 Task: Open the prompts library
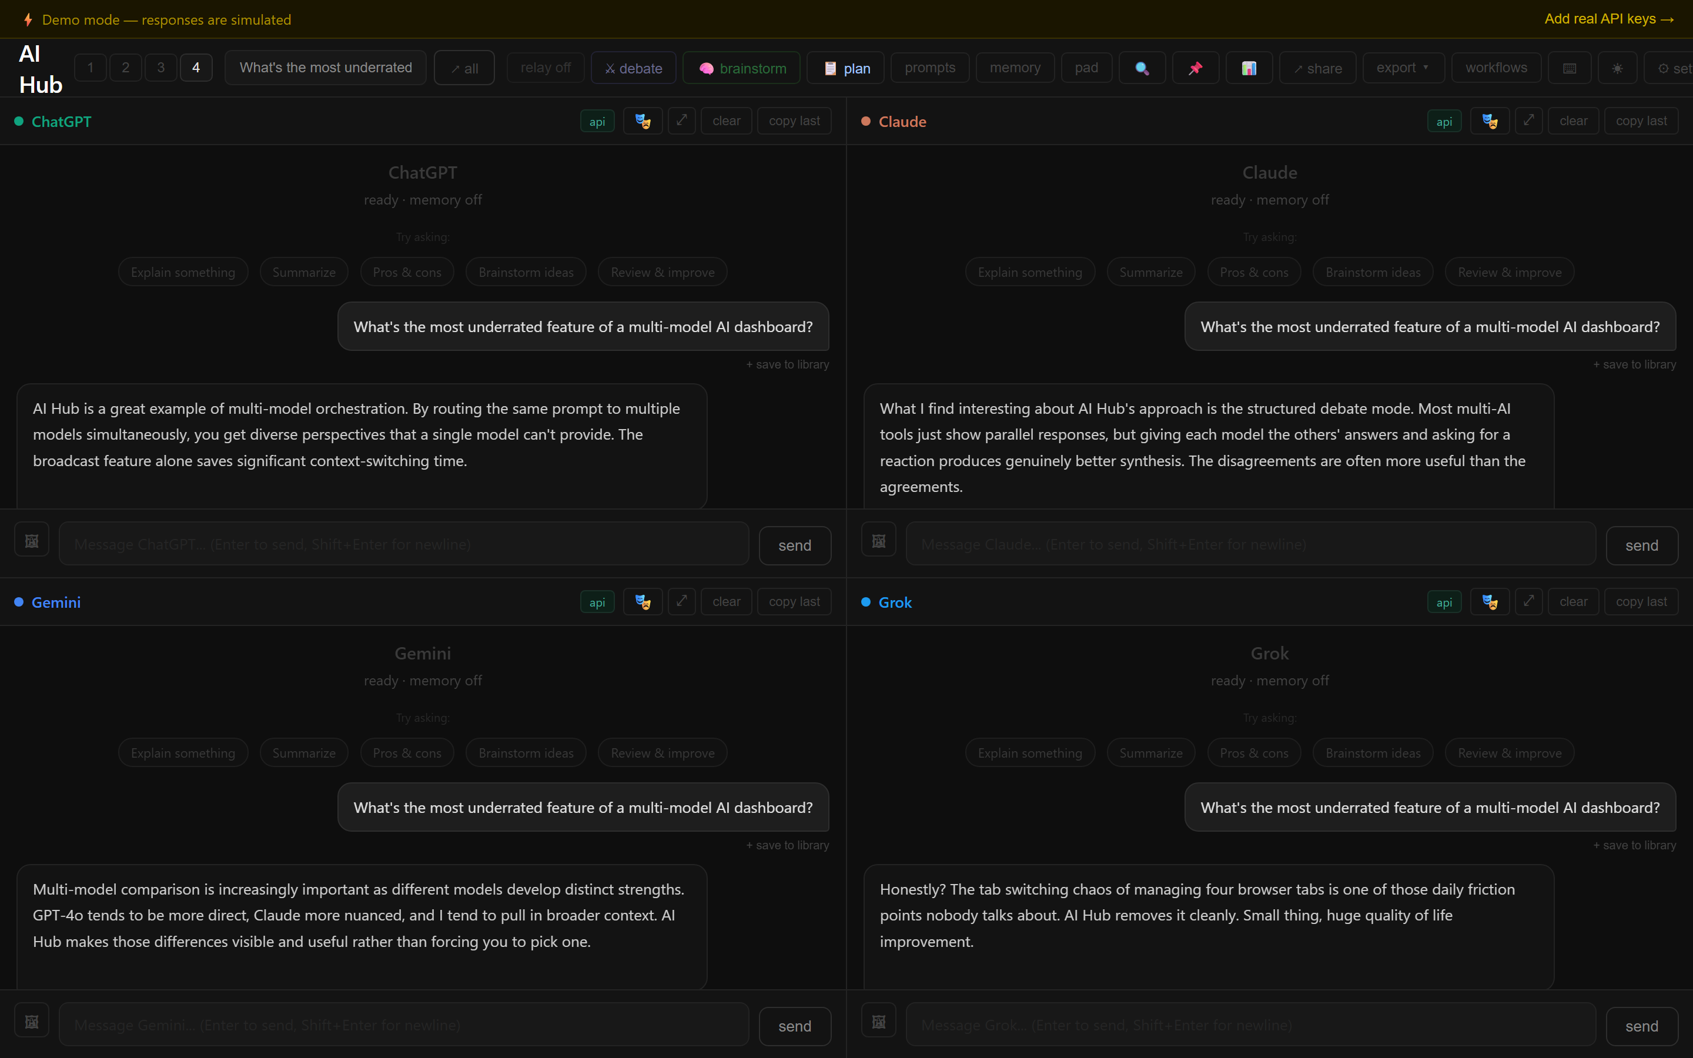pyautogui.click(x=930, y=68)
